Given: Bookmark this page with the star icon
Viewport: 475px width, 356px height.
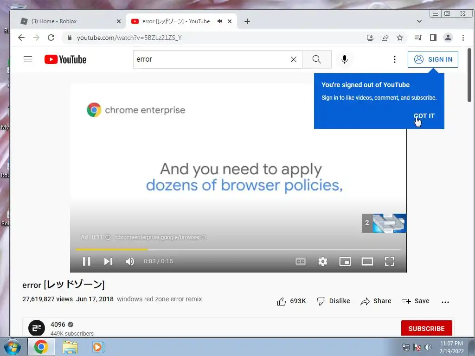Looking at the screenshot, I should 400,38.
